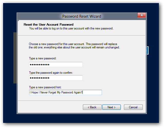The height and width of the screenshot is (128, 164).
Task: Click the Next button
Action: (x=111, y=107)
